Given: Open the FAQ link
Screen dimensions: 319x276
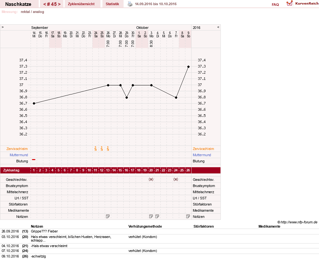Looking at the screenshot, I should tap(275, 5).
